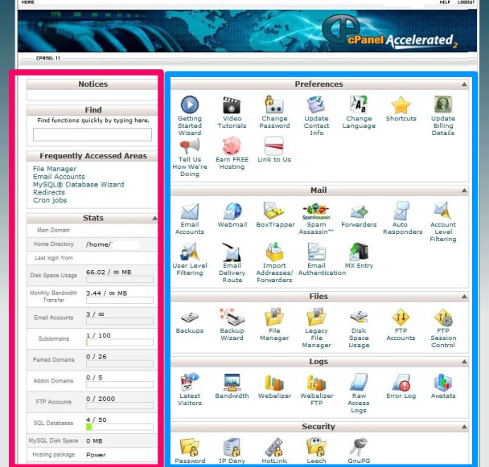Open Disk Space Usage icon
The image size is (489, 467).
coord(359,317)
